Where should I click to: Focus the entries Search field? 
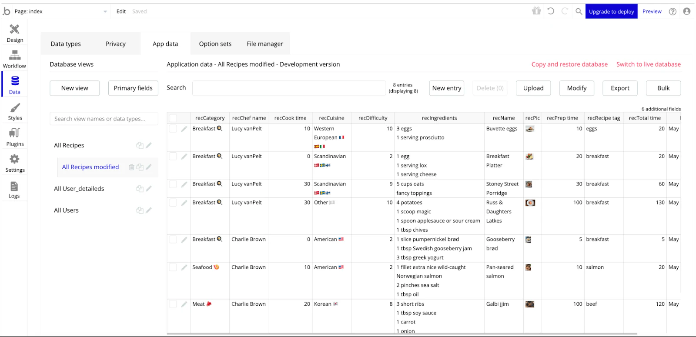pyautogui.click(x=289, y=88)
